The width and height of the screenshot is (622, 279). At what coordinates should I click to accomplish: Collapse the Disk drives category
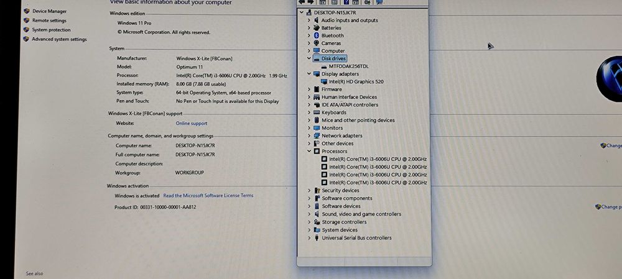point(309,58)
